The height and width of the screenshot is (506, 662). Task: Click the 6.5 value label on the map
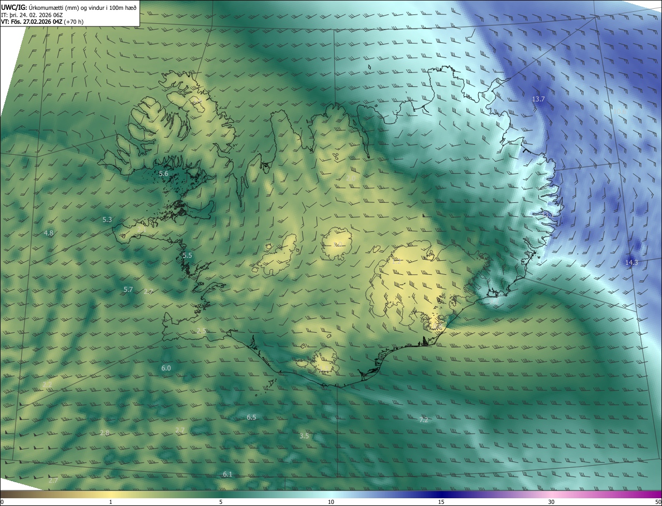click(x=251, y=416)
